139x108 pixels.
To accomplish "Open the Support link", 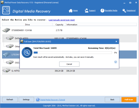I will (x=92, y=11).
